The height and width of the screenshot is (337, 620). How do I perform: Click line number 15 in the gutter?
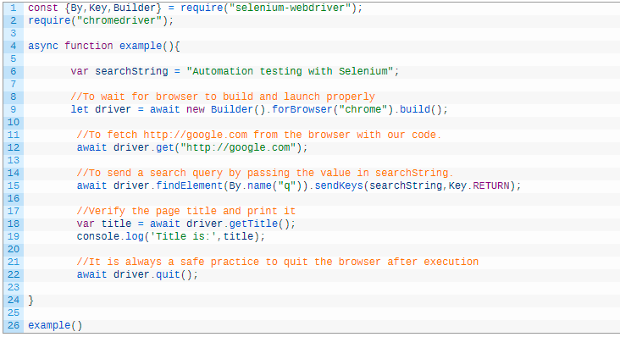pos(14,185)
